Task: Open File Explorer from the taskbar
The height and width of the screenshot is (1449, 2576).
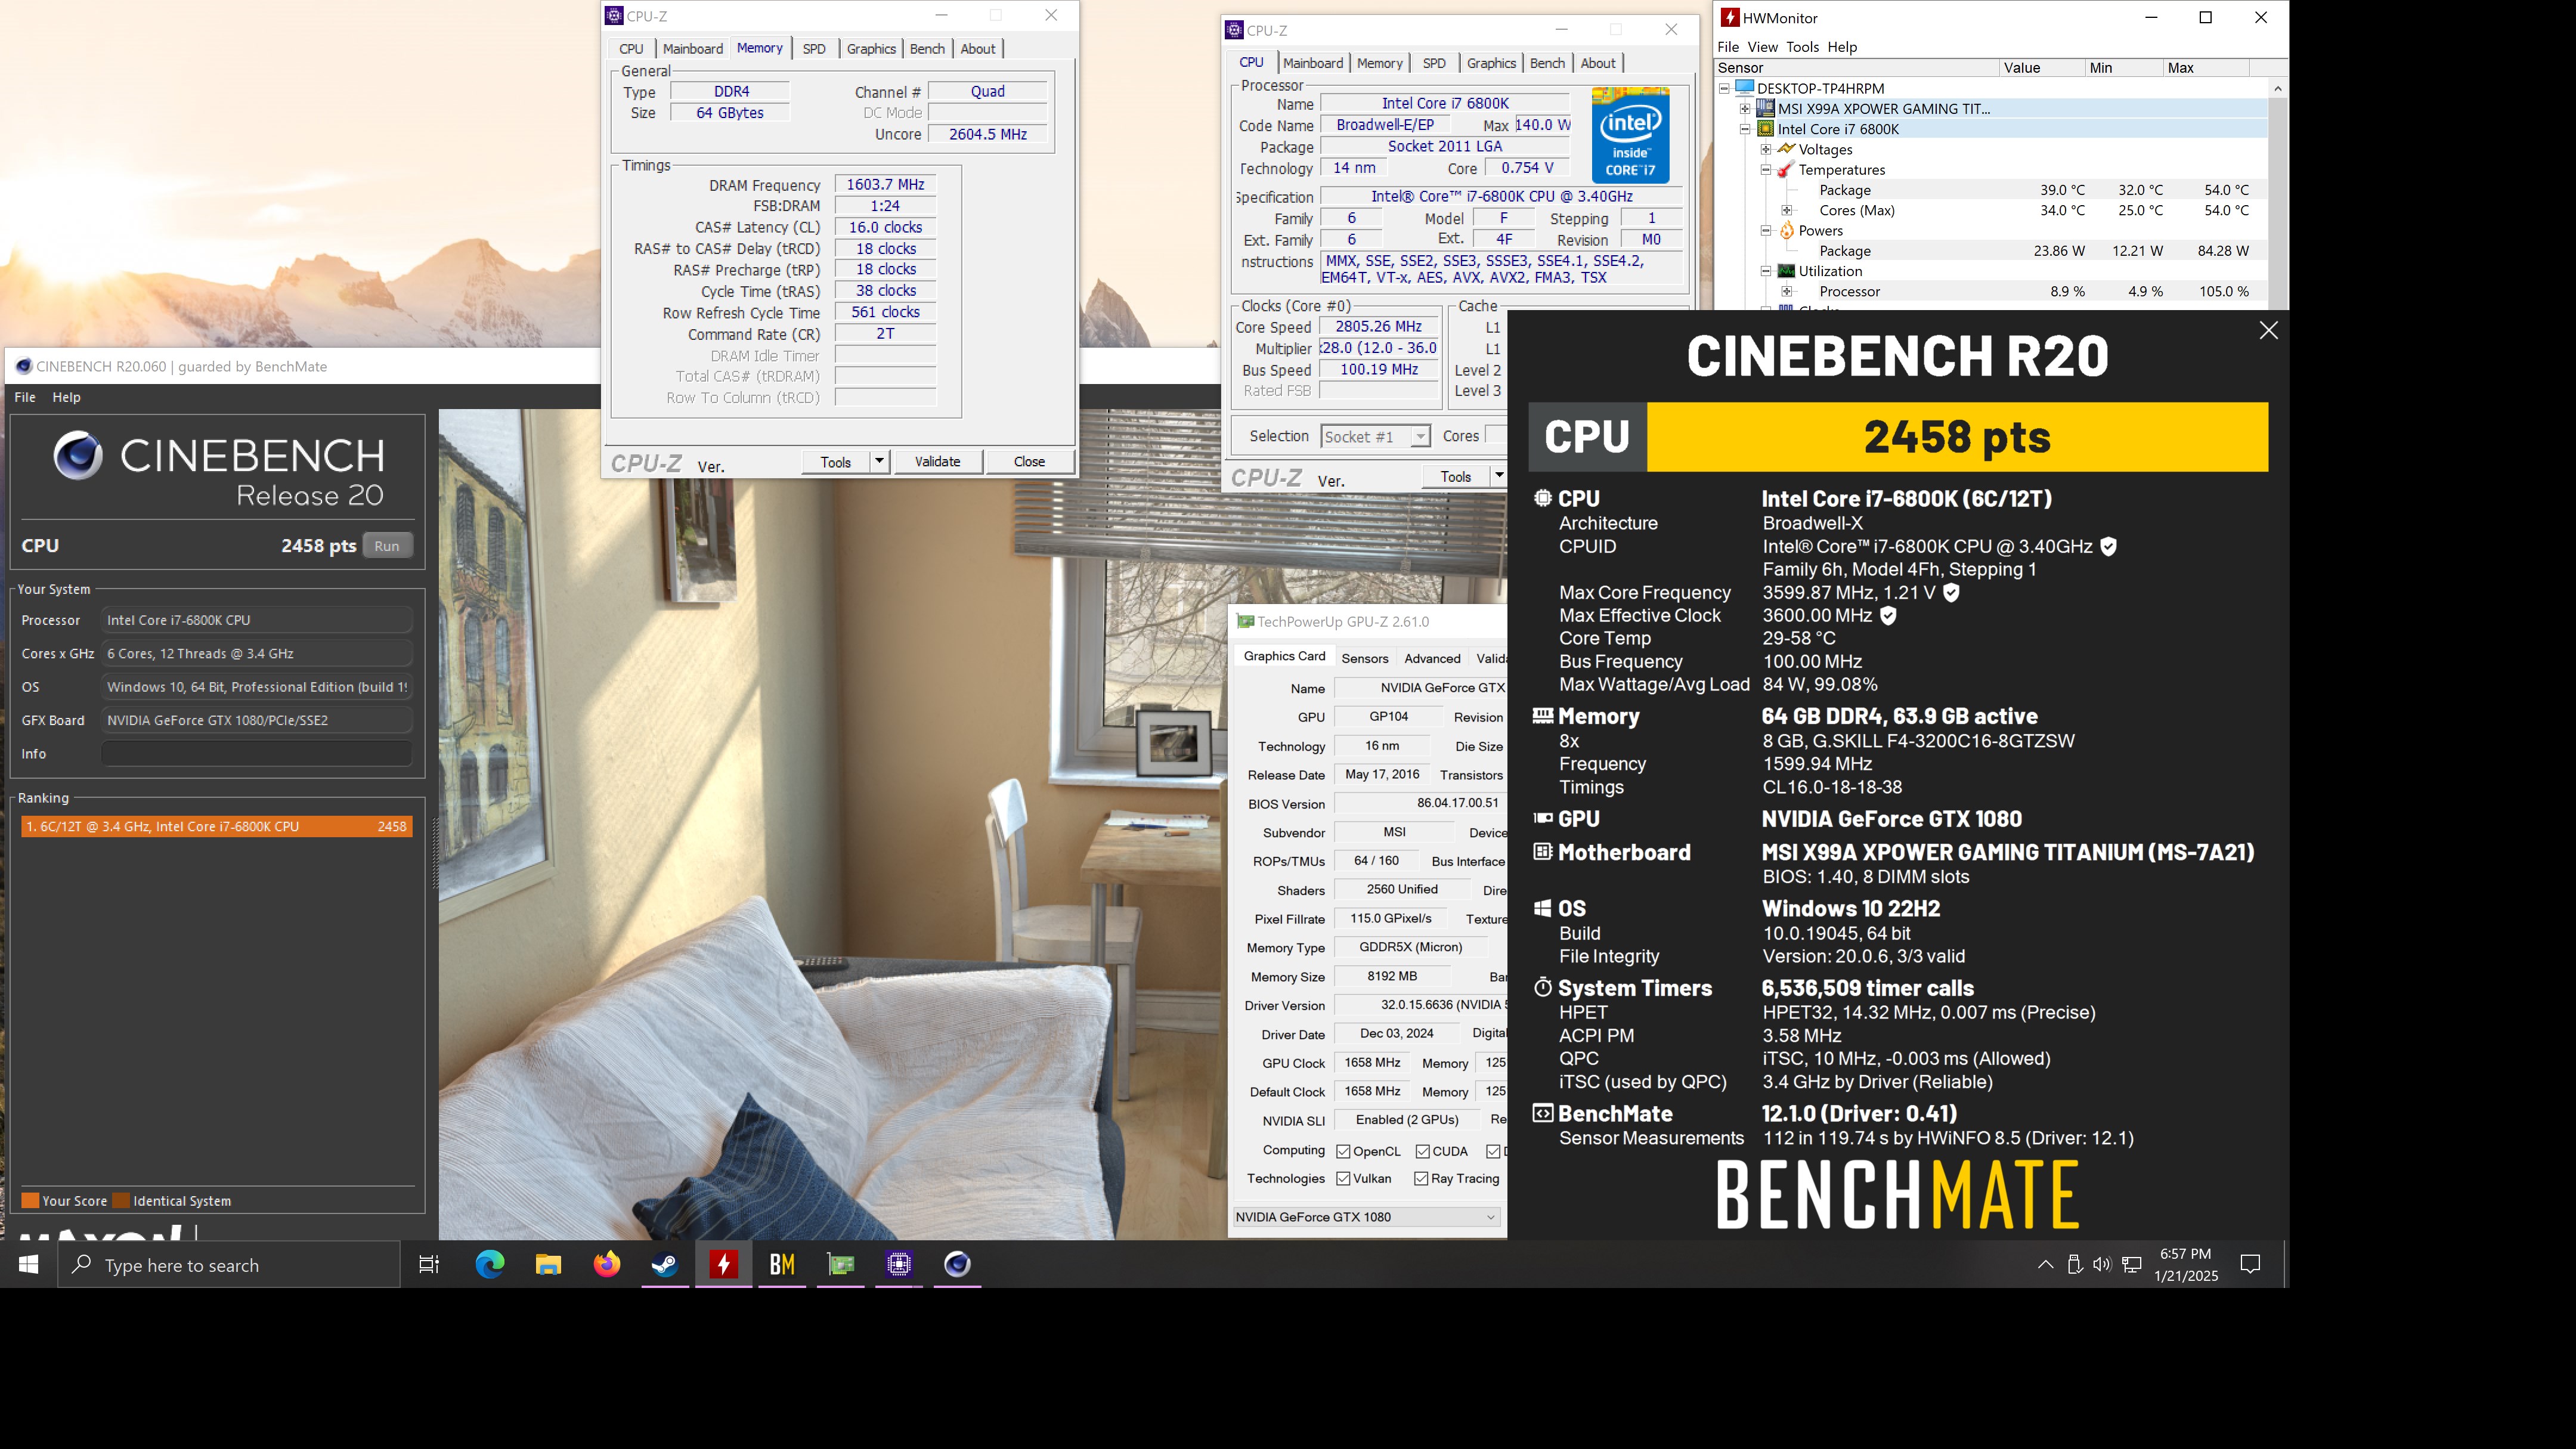Action: click(548, 1265)
